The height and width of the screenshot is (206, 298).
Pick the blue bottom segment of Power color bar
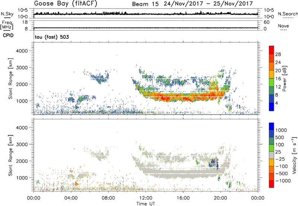272,107
